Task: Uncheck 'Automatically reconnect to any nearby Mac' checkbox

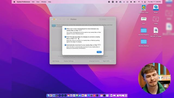Action: (65, 45)
